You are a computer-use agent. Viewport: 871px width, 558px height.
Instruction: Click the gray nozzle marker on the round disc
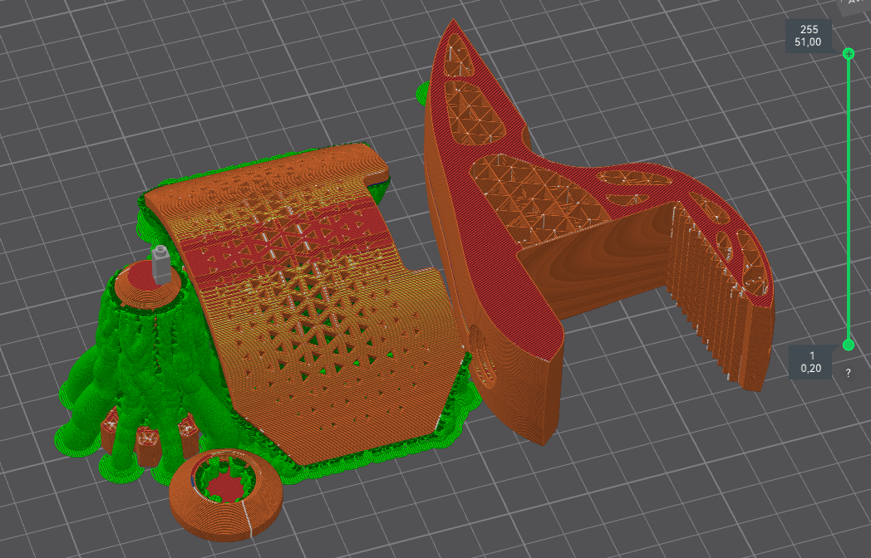pyautogui.click(x=160, y=265)
